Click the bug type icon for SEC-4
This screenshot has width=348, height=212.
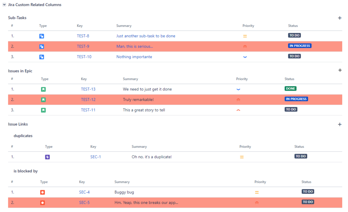tap(42, 192)
